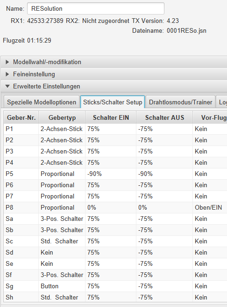Expand the Feineinstellung section
Screen dimensions: 227x307
click(x=114, y=74)
